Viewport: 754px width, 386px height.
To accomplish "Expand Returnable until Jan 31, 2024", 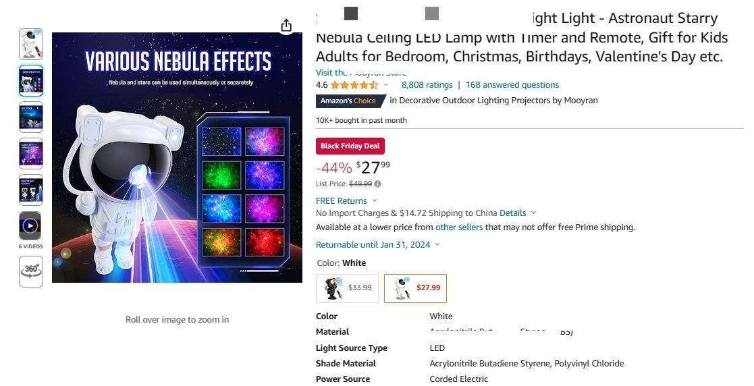I will 377,245.
